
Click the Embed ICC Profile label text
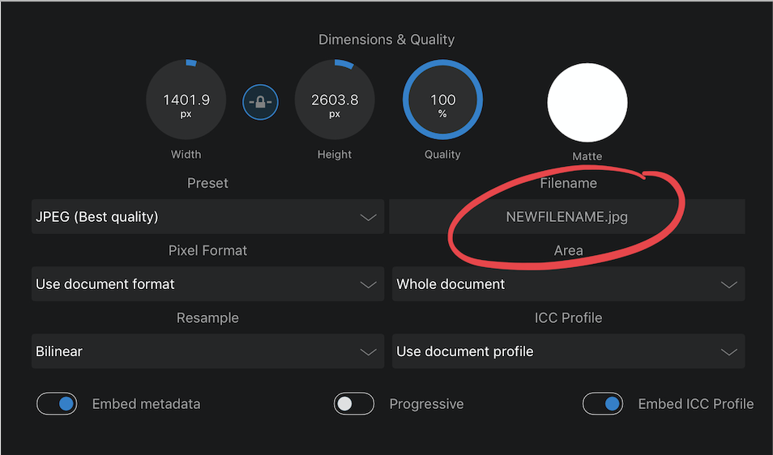point(695,404)
